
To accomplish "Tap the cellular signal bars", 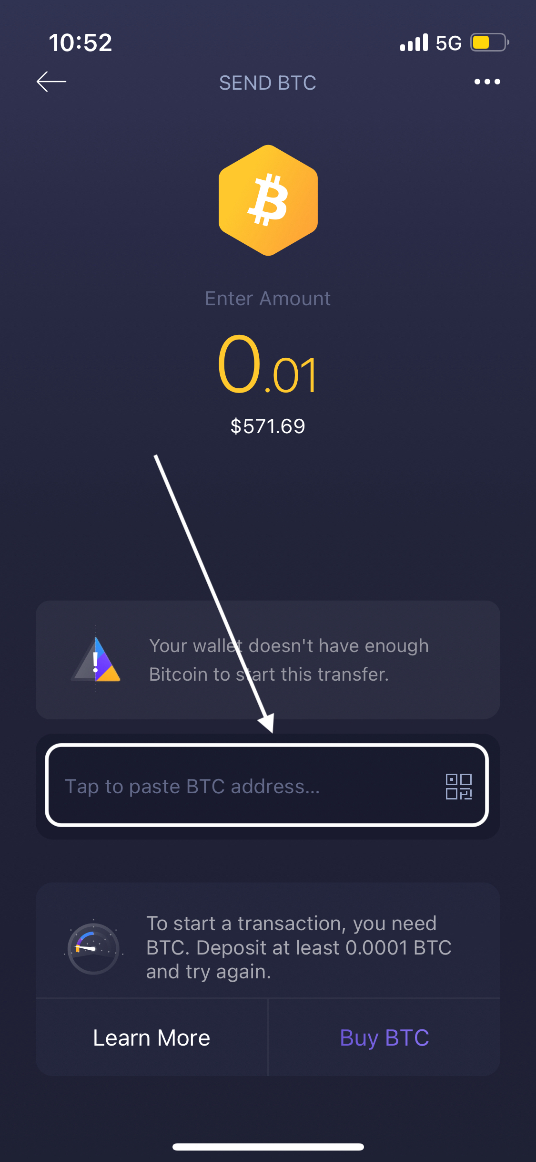I will [x=414, y=42].
